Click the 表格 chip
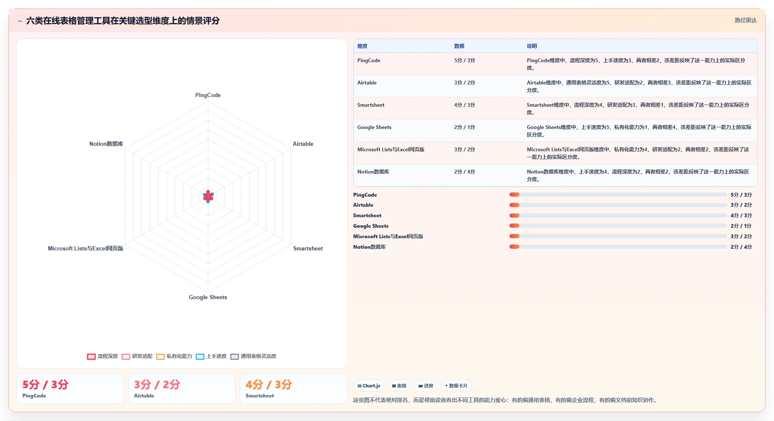 pyautogui.click(x=399, y=386)
